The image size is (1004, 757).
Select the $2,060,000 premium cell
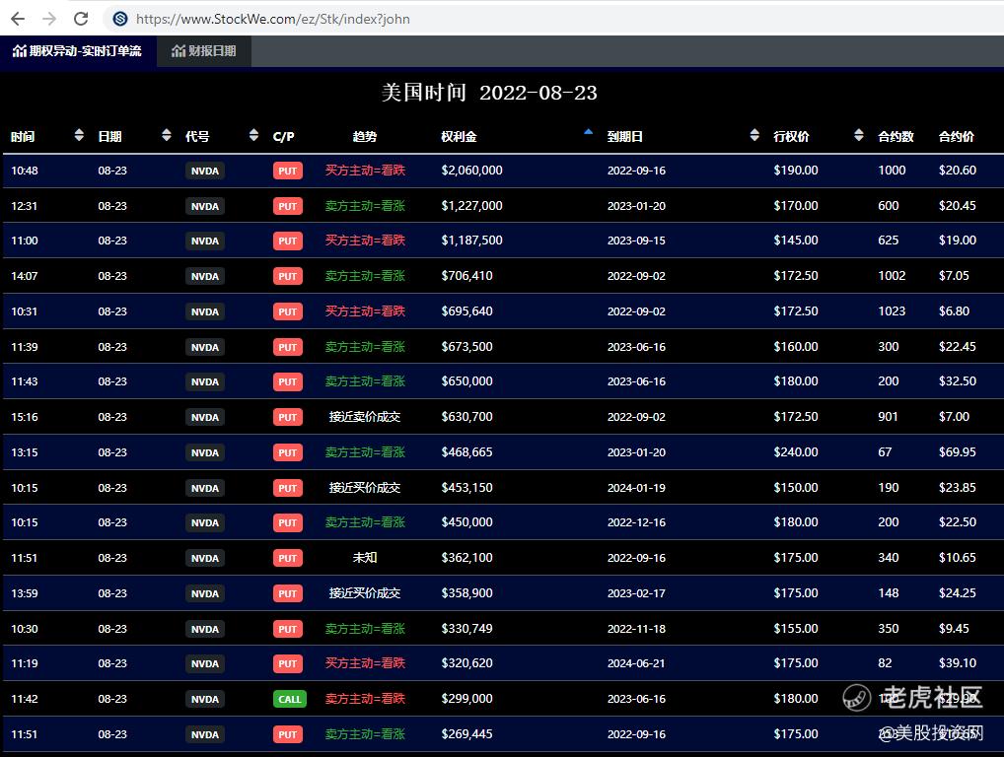471,171
